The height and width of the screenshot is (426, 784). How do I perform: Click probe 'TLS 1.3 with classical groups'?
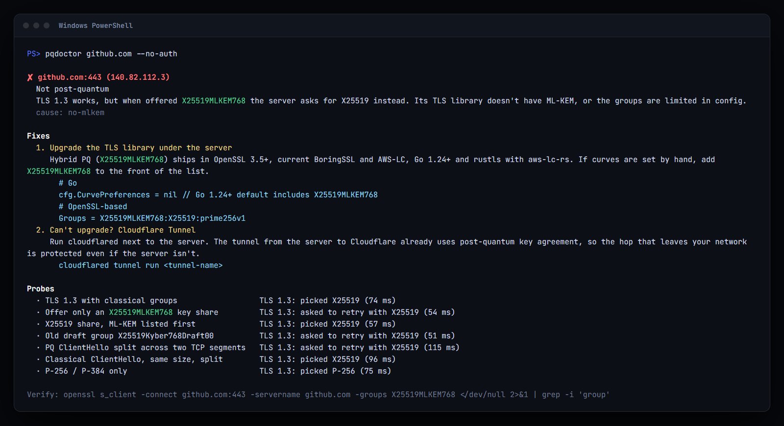click(x=111, y=301)
